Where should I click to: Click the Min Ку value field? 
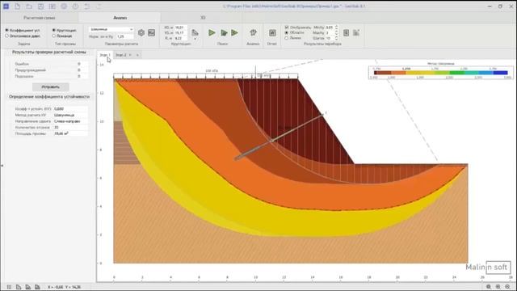pyautogui.click(x=330, y=27)
